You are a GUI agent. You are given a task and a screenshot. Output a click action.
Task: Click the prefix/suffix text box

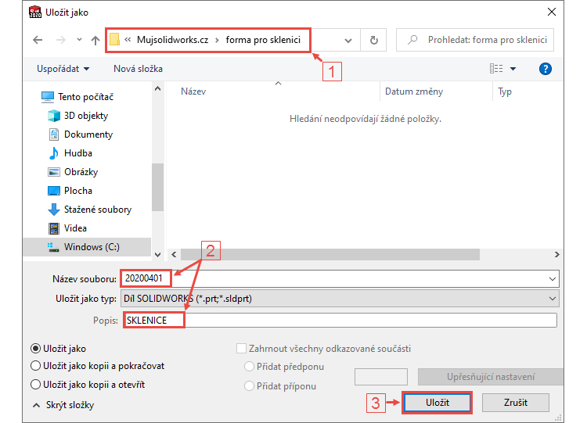pos(381,377)
